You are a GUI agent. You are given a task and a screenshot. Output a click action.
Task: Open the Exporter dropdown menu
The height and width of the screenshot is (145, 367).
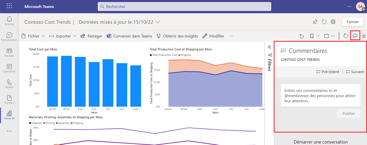pos(63,36)
